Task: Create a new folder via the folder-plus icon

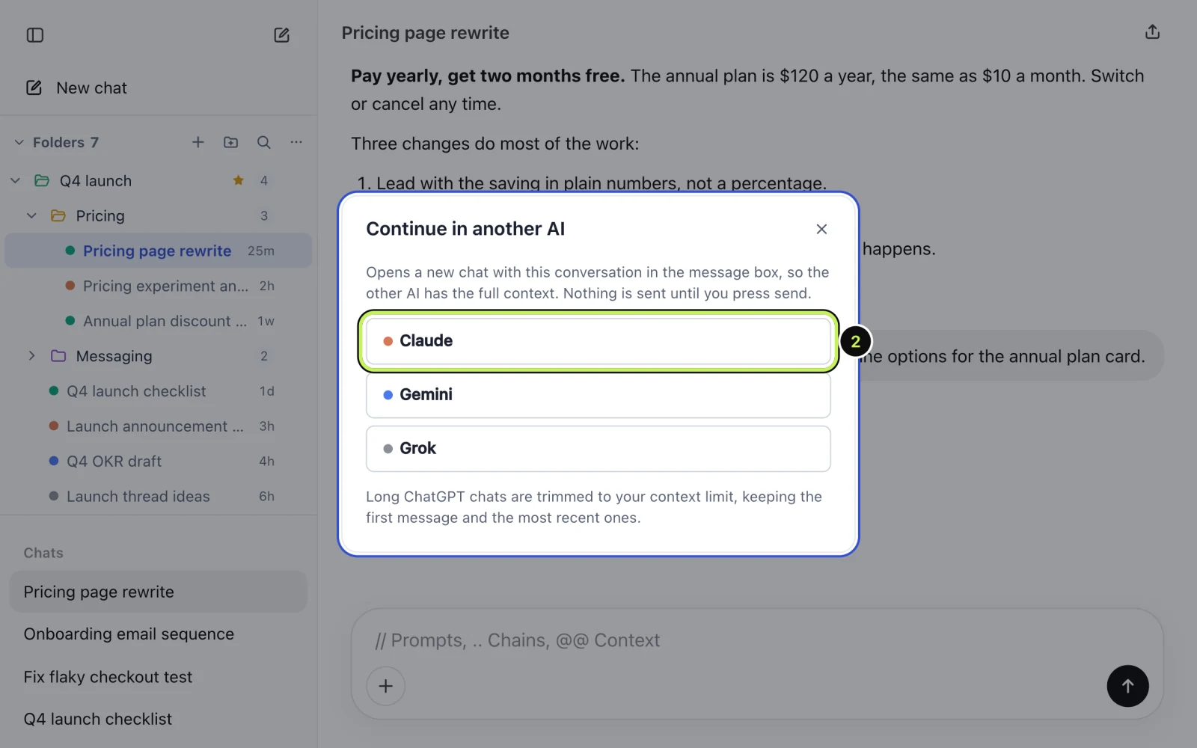Action: click(x=231, y=142)
